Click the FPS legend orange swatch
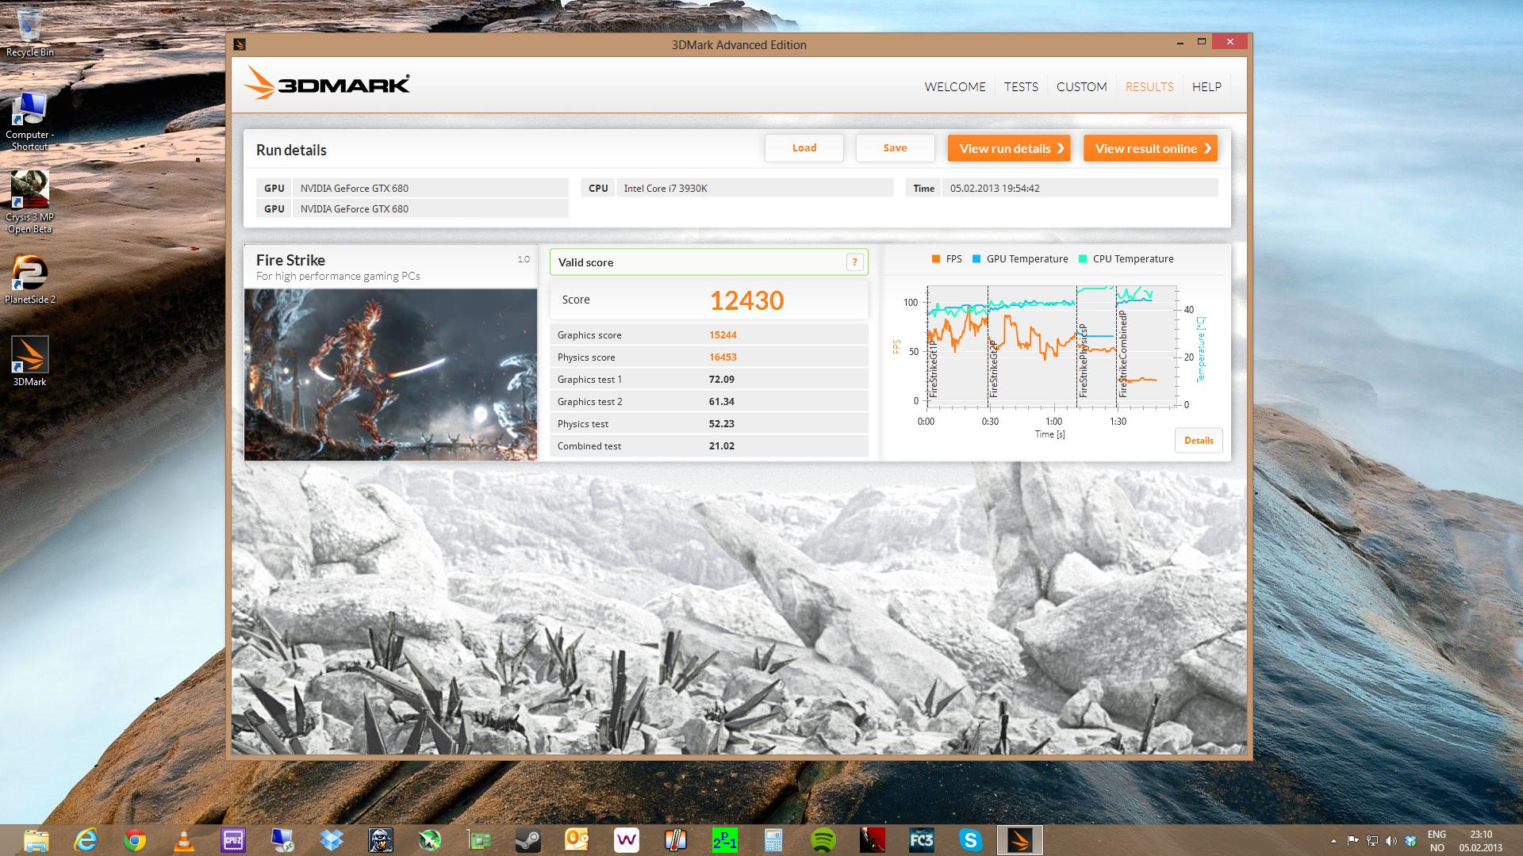Image resolution: width=1523 pixels, height=856 pixels. (936, 259)
